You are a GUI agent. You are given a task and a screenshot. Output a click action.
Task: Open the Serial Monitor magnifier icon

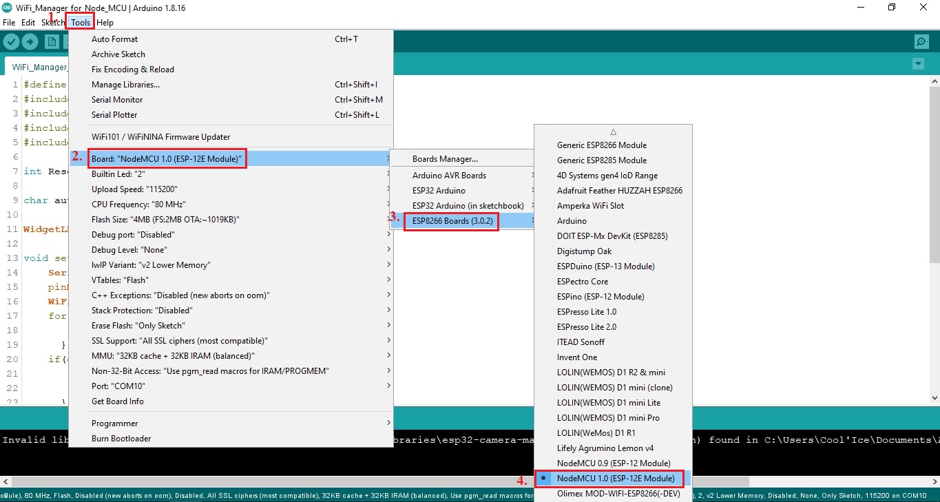point(921,42)
